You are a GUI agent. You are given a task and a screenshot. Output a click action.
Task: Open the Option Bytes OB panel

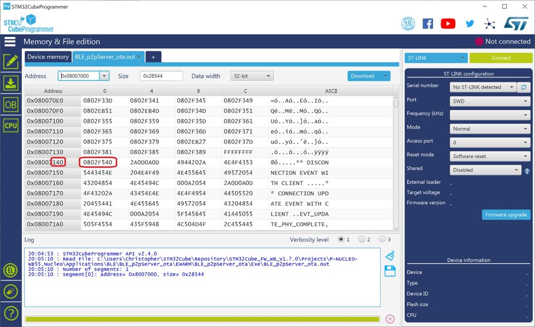pos(11,105)
